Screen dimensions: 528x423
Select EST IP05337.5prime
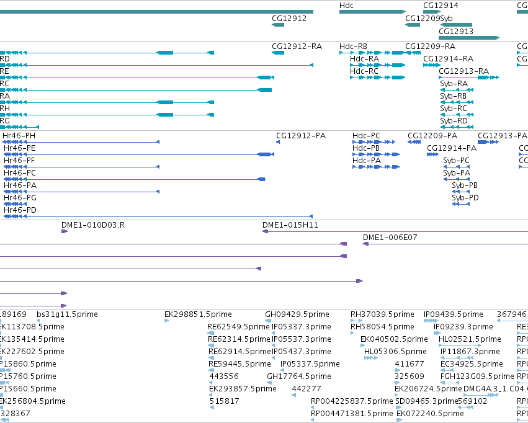point(310,365)
